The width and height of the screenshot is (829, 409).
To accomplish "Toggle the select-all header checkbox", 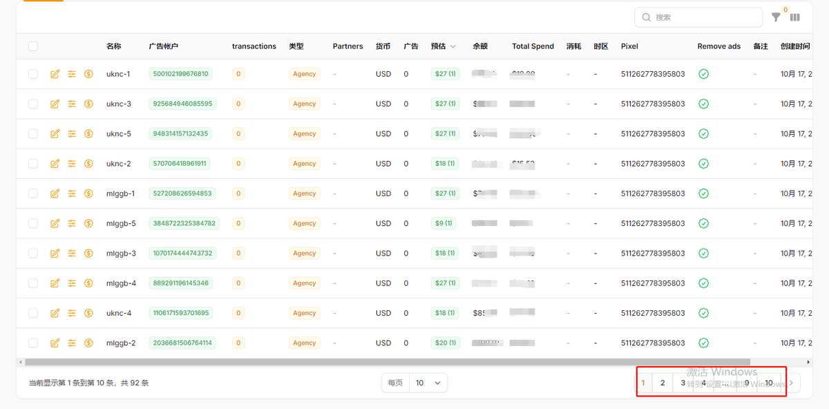I will click(33, 46).
